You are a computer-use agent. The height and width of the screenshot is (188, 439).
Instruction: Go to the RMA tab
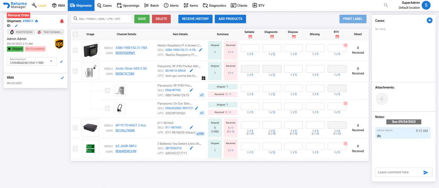pos(59,5)
